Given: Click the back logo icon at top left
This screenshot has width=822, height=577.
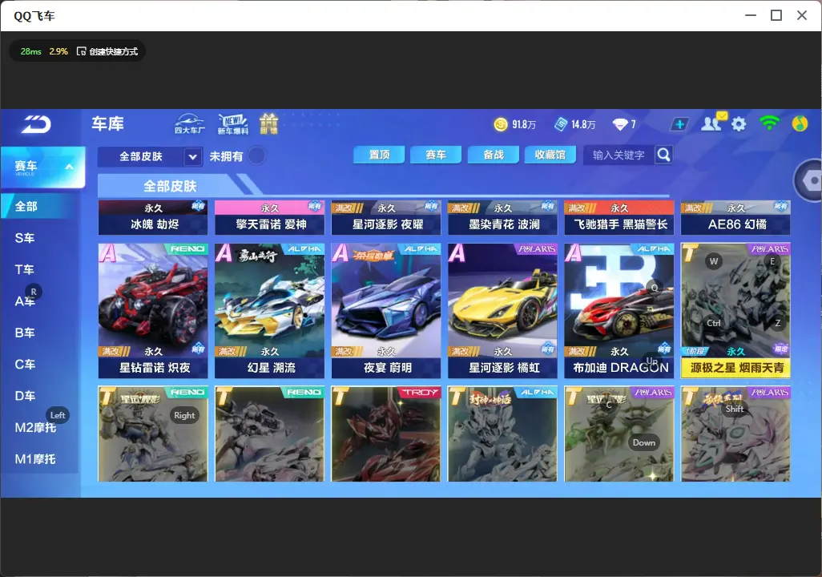Looking at the screenshot, I should point(36,124).
